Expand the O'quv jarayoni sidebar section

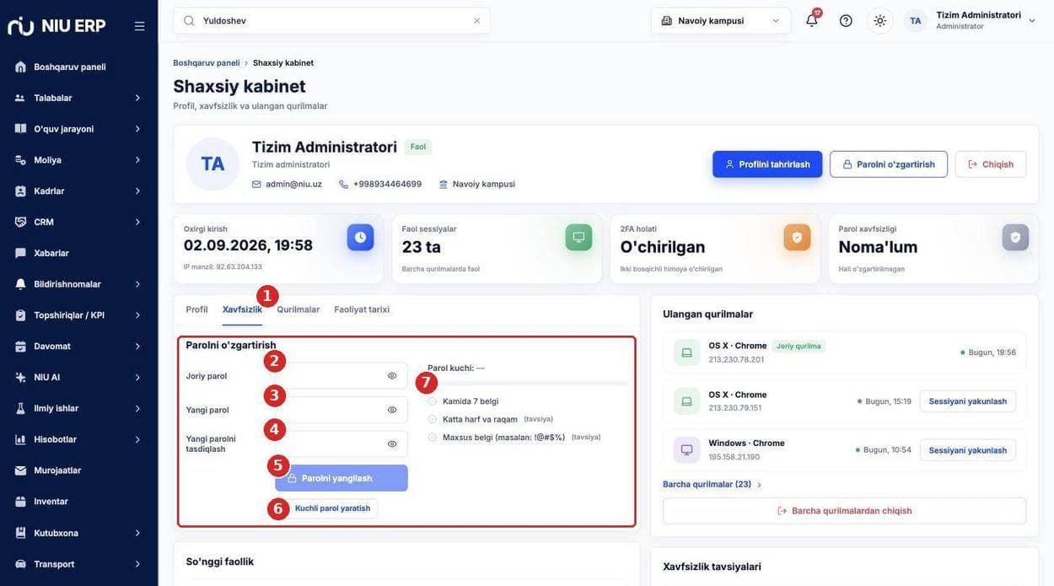click(x=78, y=129)
